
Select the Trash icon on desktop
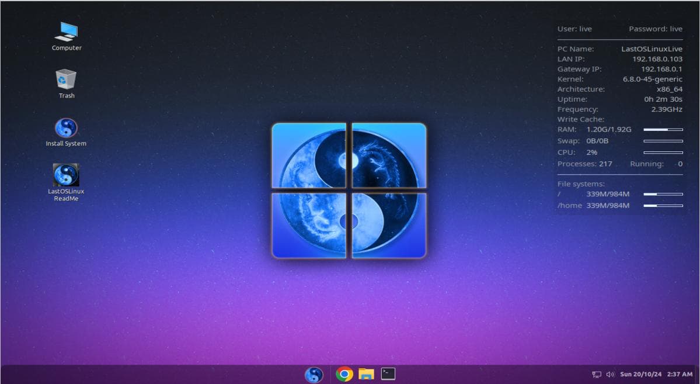[x=66, y=81]
